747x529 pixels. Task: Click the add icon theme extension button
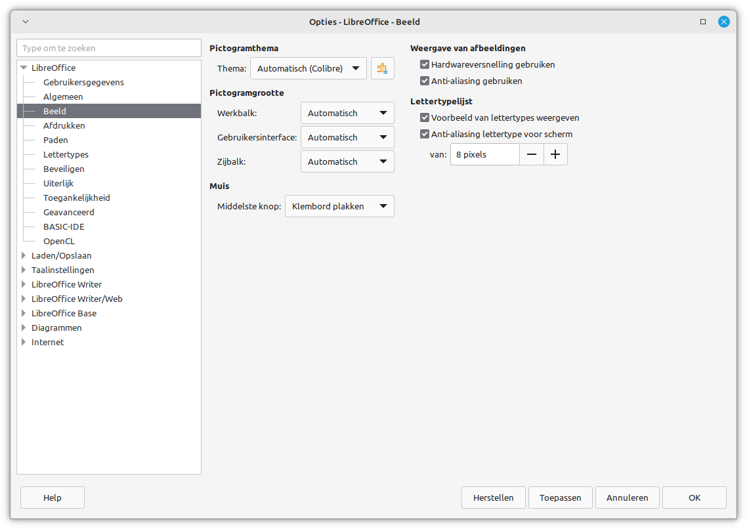click(x=383, y=68)
